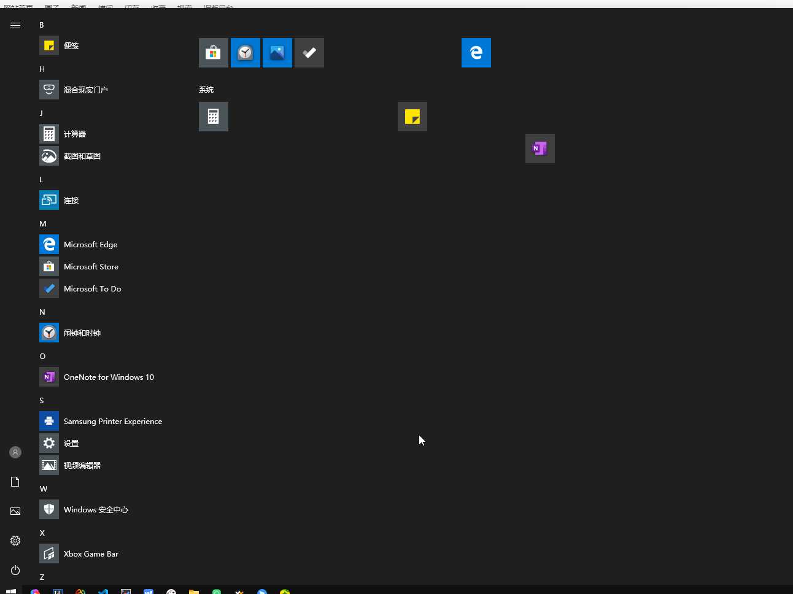
Task: Click the letter L section header
Action: click(x=41, y=180)
